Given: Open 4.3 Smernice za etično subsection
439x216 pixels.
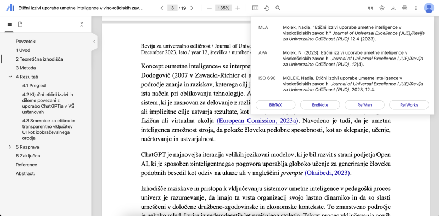Looking at the screenshot, I should coord(49,130).
